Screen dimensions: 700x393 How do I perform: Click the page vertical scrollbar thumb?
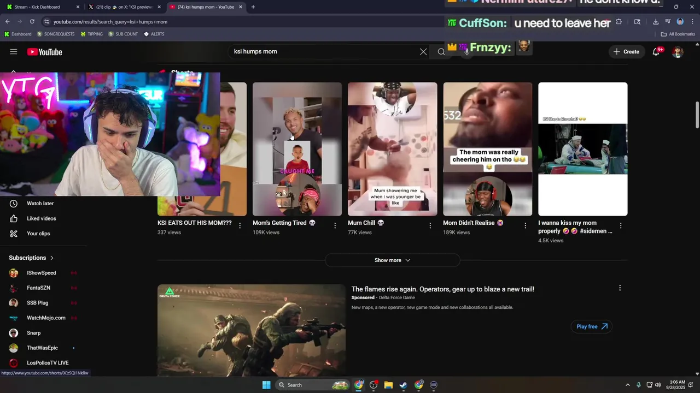[697, 115]
